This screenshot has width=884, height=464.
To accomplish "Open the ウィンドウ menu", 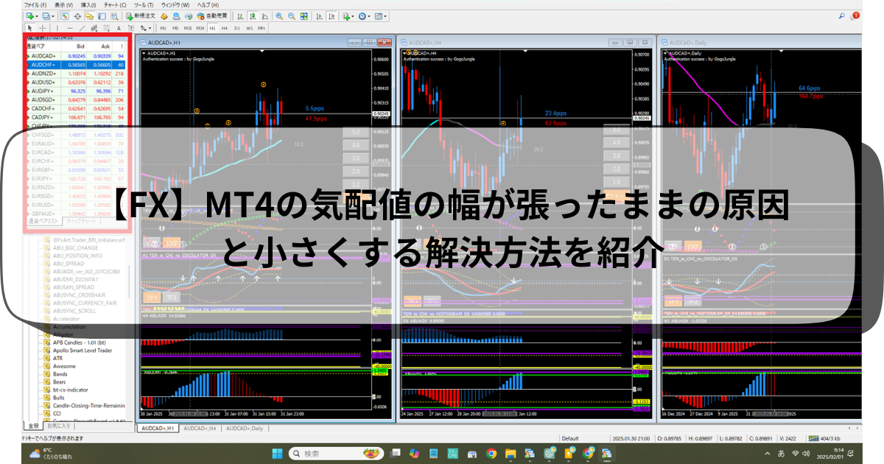I will click(x=175, y=4).
